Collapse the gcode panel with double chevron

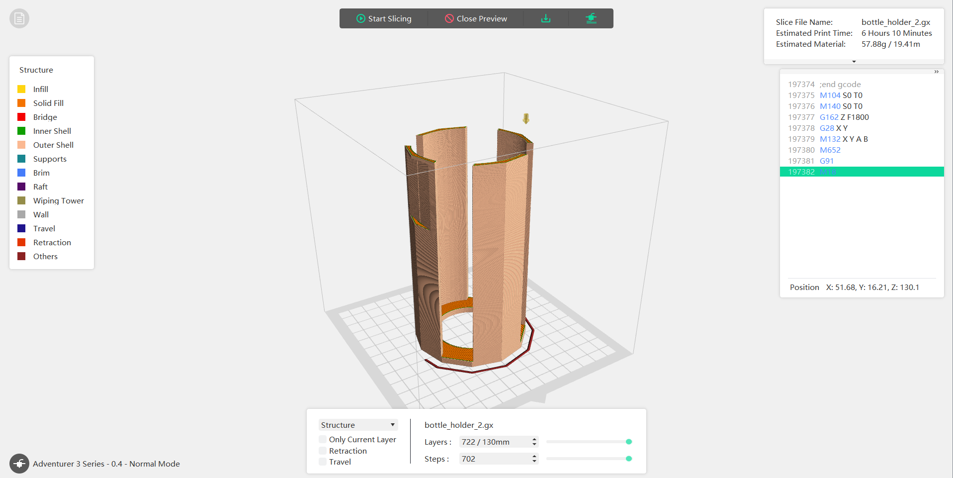(937, 72)
